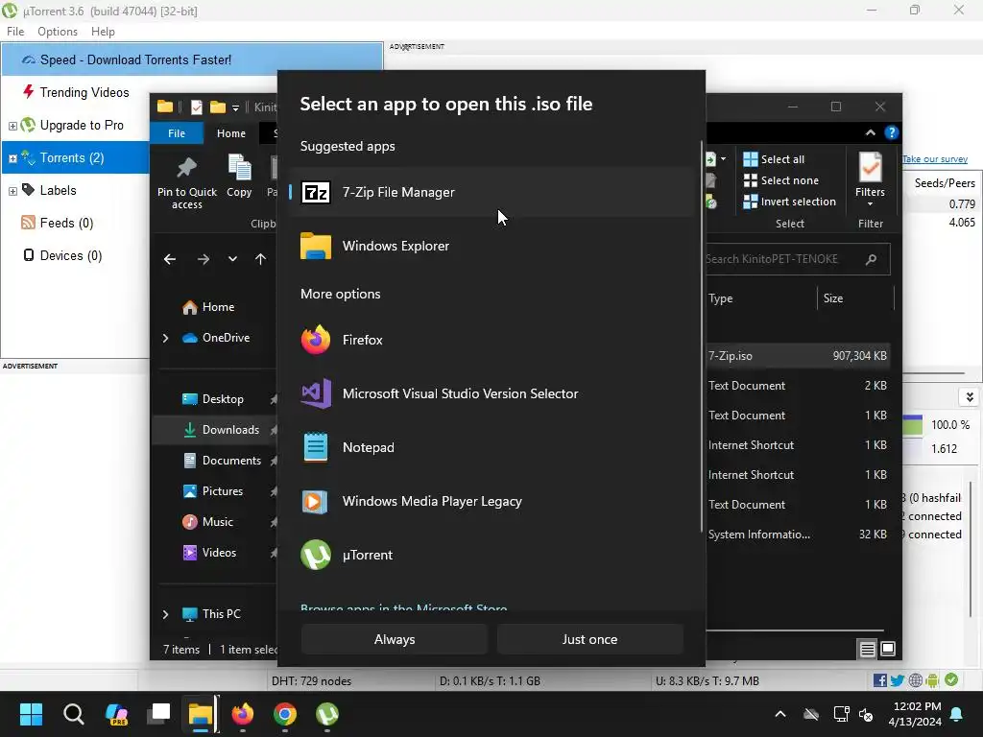
Task: Select the System Informatio... 32 KB row
Action: point(798,535)
